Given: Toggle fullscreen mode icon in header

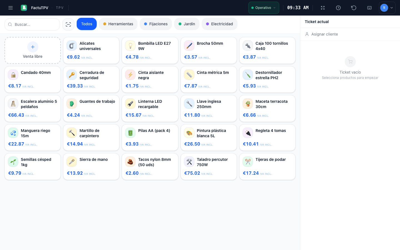Looking at the screenshot, I should 323,8.
